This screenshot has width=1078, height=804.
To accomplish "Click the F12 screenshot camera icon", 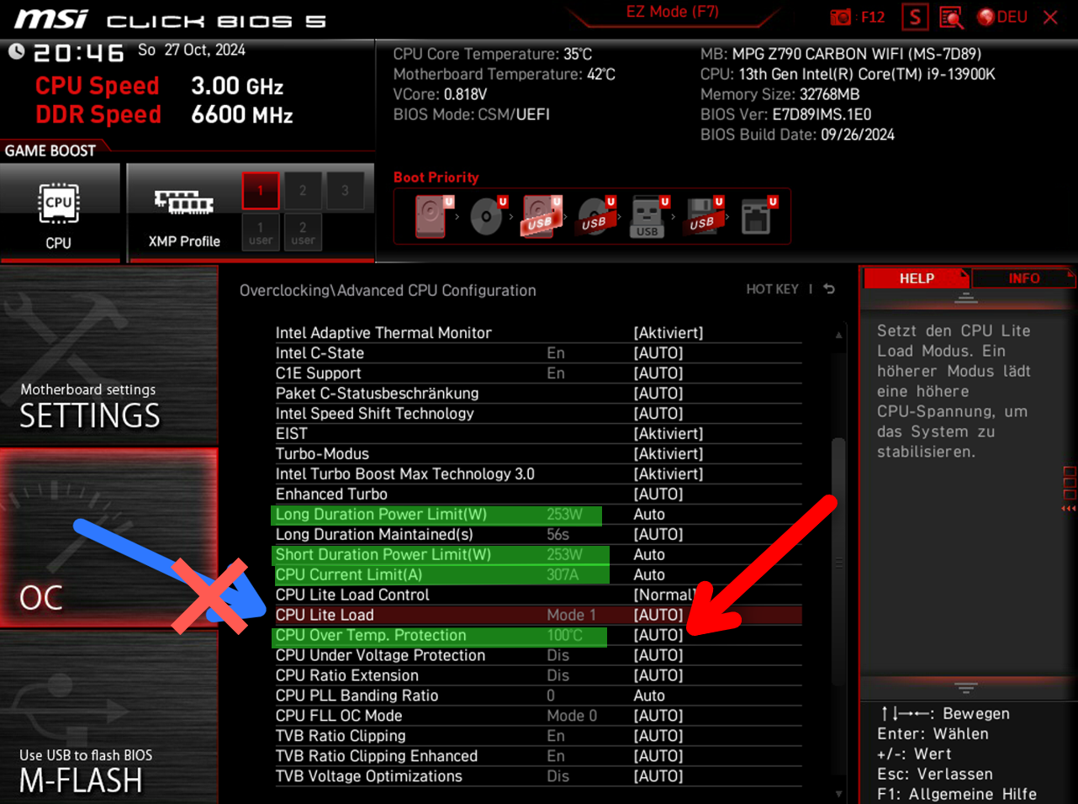I will click(841, 17).
